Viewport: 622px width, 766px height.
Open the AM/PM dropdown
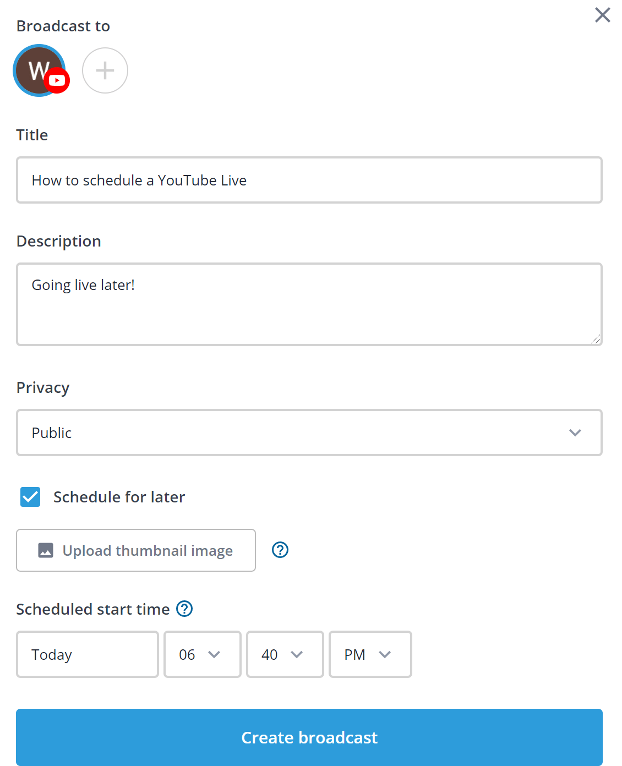(x=370, y=654)
